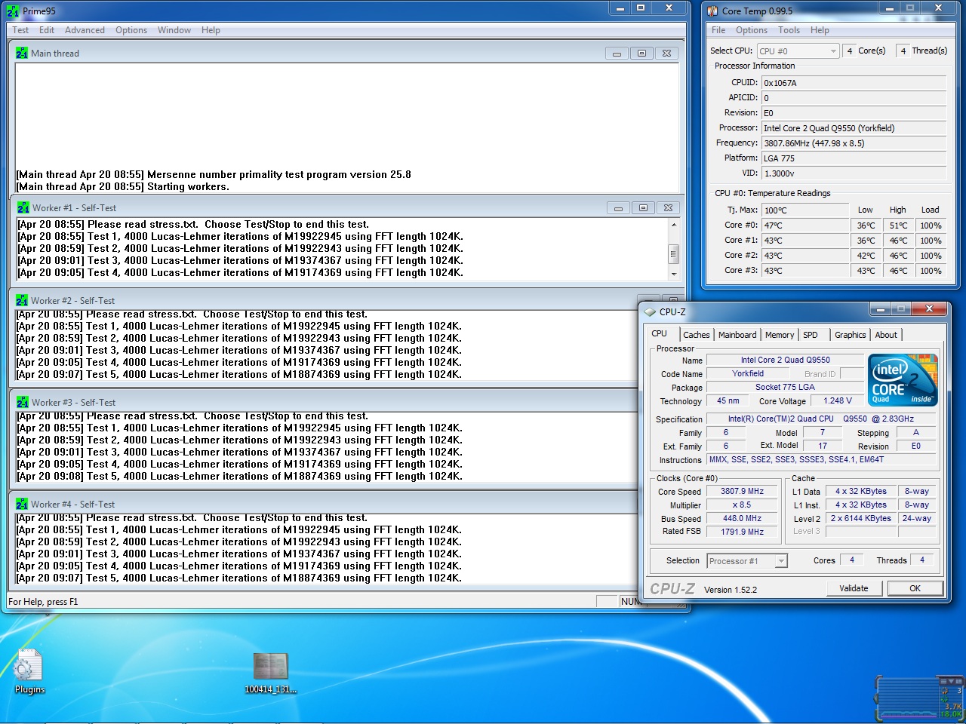
Task: Click the desktop CPU meter gadget
Action: (919, 698)
